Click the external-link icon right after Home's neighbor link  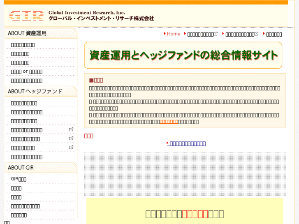pyautogui.click(x=216, y=34)
